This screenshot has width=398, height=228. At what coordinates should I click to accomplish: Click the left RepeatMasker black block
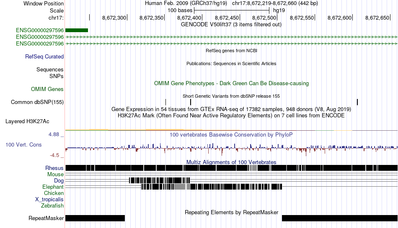tap(95, 218)
